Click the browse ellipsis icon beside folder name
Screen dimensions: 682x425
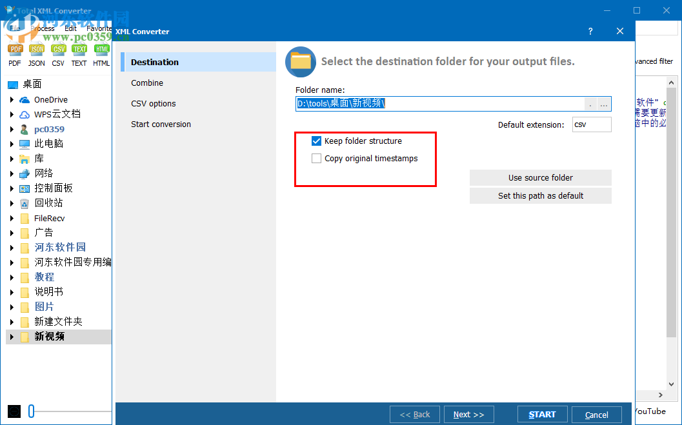604,103
